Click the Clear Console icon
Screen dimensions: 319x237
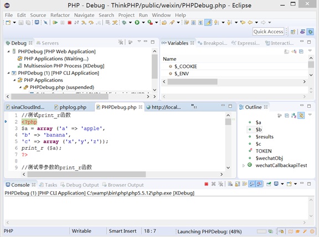[x=230, y=184]
